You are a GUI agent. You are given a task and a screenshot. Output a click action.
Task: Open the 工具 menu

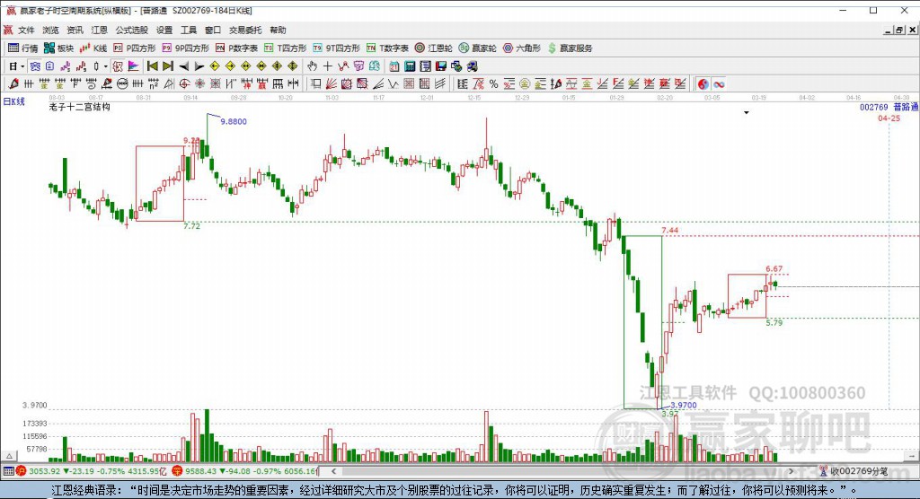189,30
